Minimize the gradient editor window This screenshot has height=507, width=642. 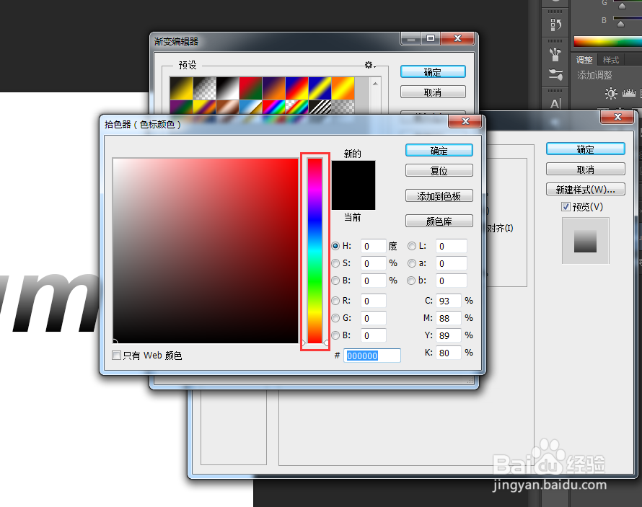[411, 38]
